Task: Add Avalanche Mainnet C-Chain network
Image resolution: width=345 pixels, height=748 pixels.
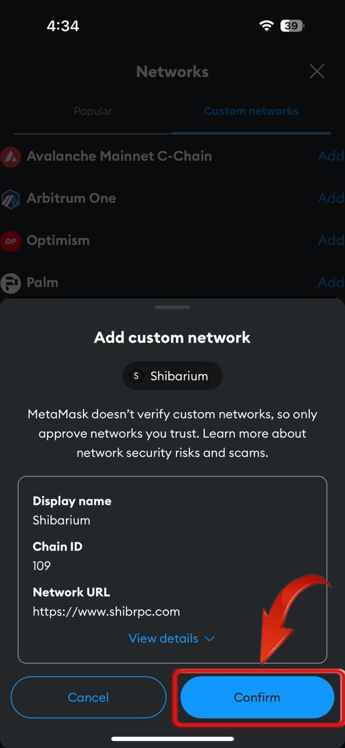Action: [x=331, y=156]
